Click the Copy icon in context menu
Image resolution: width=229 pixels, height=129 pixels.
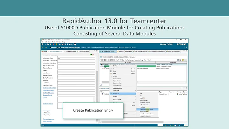tap(111, 71)
